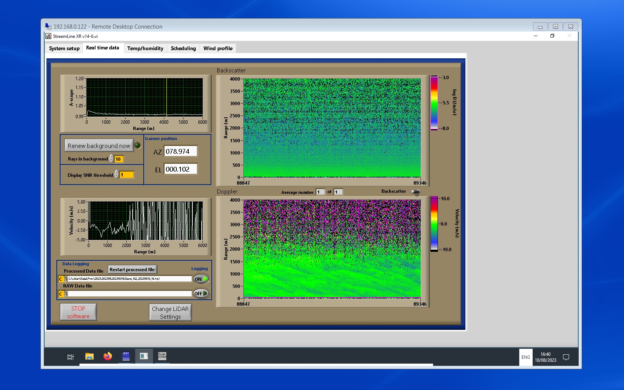
Task: Turn on RAW data file logging
Action: [201, 293]
